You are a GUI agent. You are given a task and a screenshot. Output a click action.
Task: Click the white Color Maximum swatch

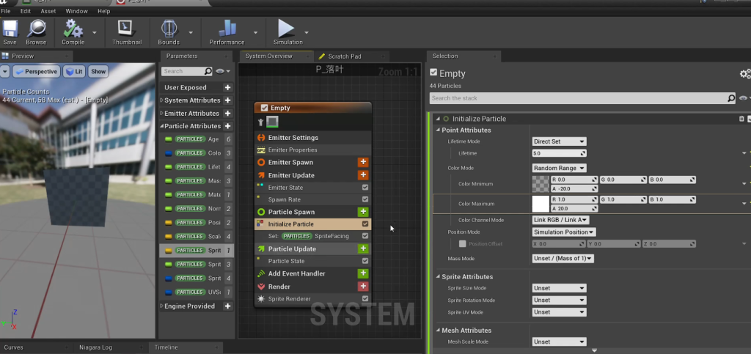[541, 204]
